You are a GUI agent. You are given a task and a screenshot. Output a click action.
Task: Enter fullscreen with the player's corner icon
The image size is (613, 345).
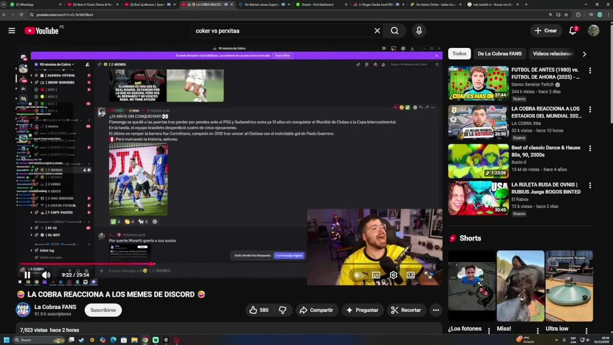click(428, 275)
